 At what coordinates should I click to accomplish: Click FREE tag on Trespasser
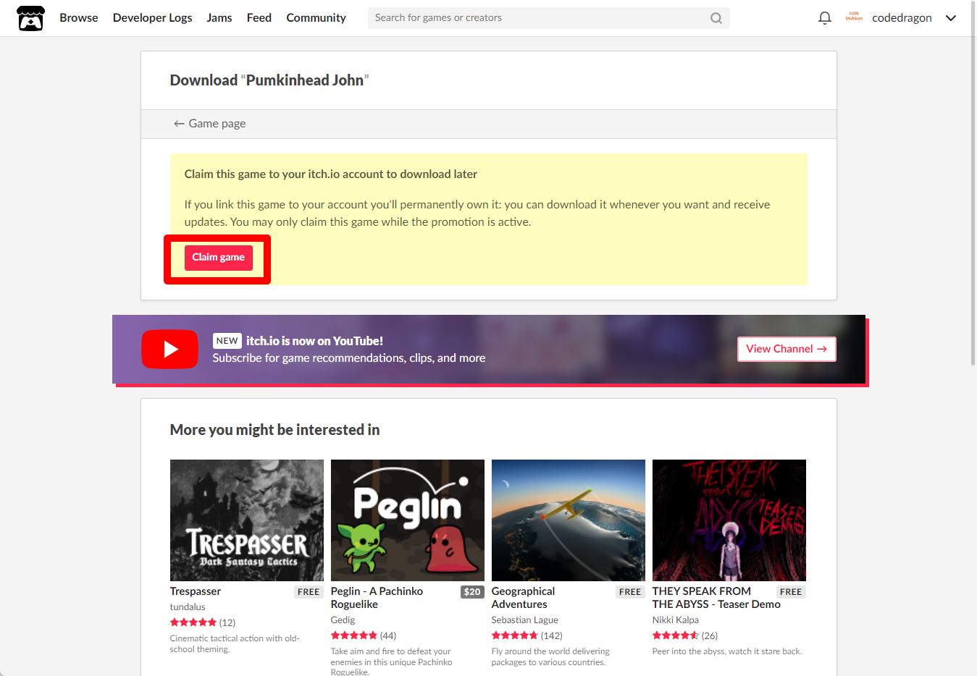pos(309,592)
